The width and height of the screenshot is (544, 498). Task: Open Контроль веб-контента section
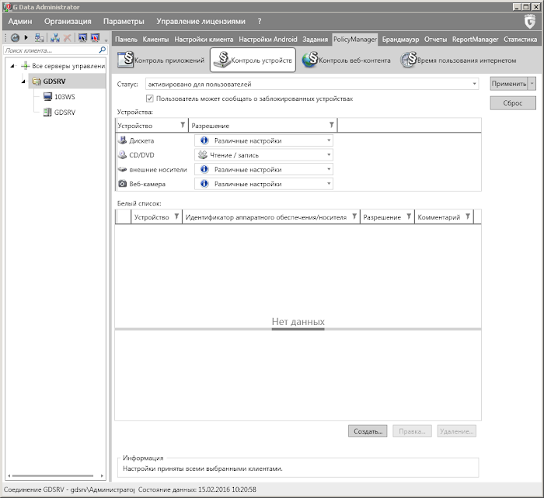(347, 60)
